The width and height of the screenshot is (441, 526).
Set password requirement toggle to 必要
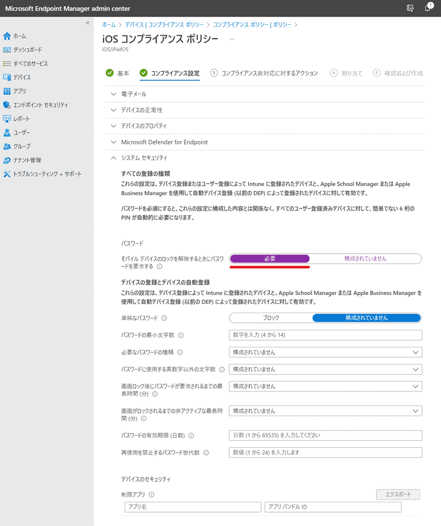(x=270, y=259)
